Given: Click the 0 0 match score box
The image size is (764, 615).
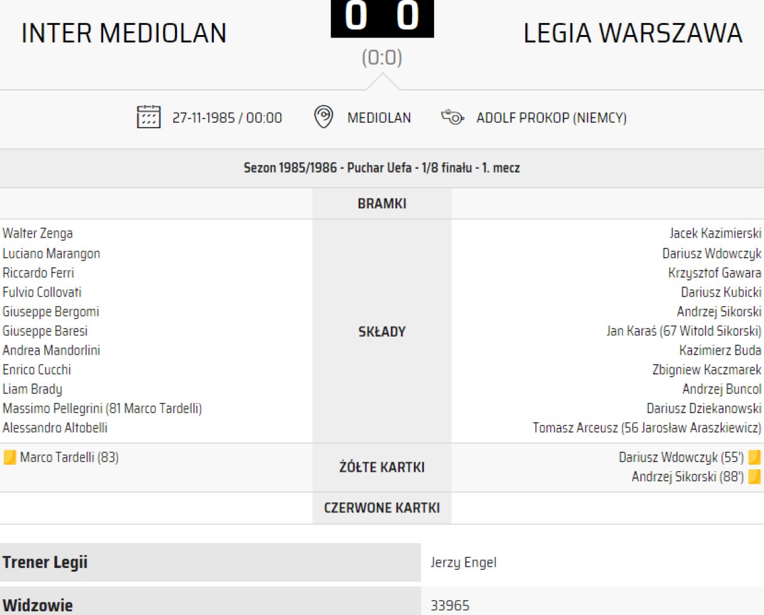Looking at the screenshot, I should (382, 18).
